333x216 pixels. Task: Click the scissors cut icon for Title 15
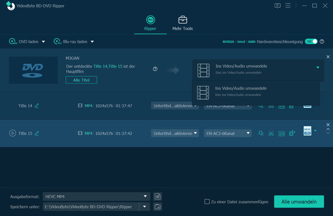click(271, 133)
